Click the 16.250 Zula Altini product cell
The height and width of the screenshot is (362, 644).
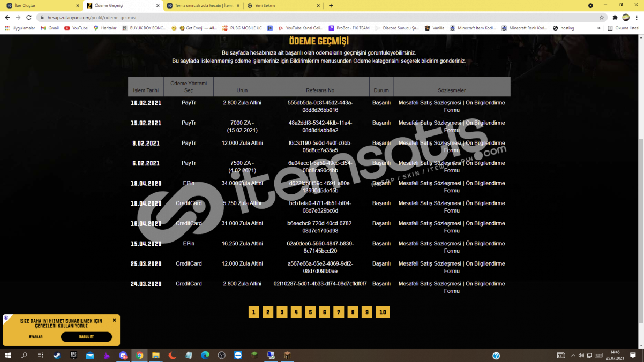[x=242, y=244]
